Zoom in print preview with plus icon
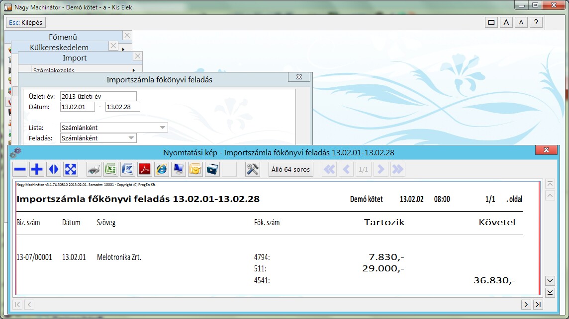The height and width of the screenshot is (319, 569). coord(37,169)
